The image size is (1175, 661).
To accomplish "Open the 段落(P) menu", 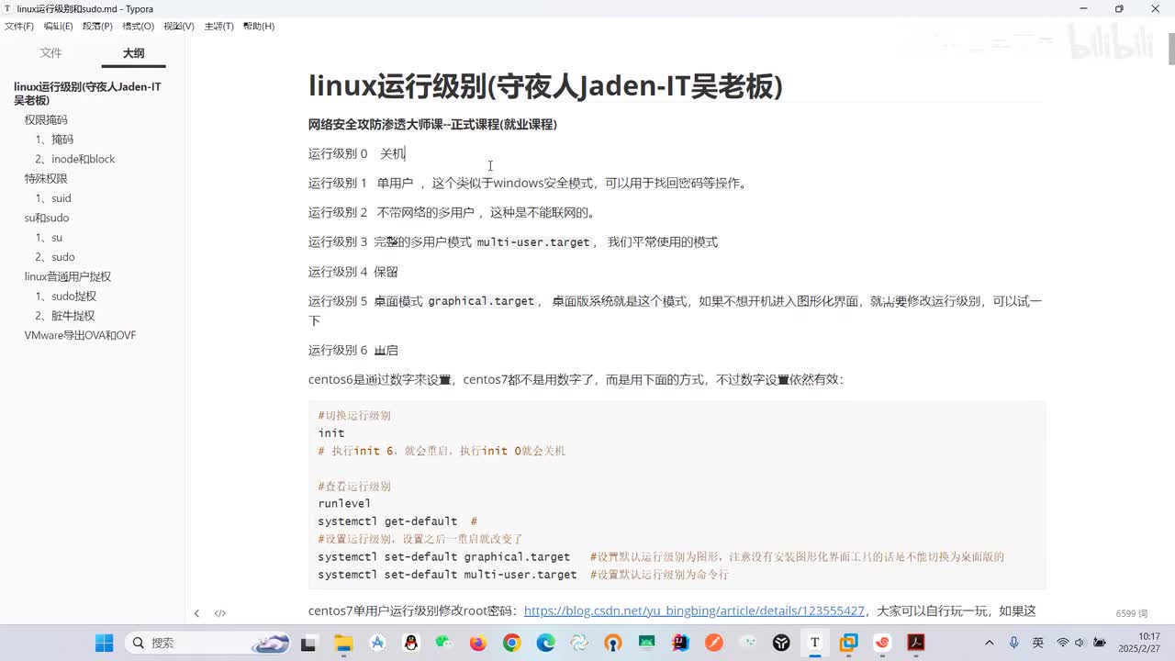I will coord(97,26).
